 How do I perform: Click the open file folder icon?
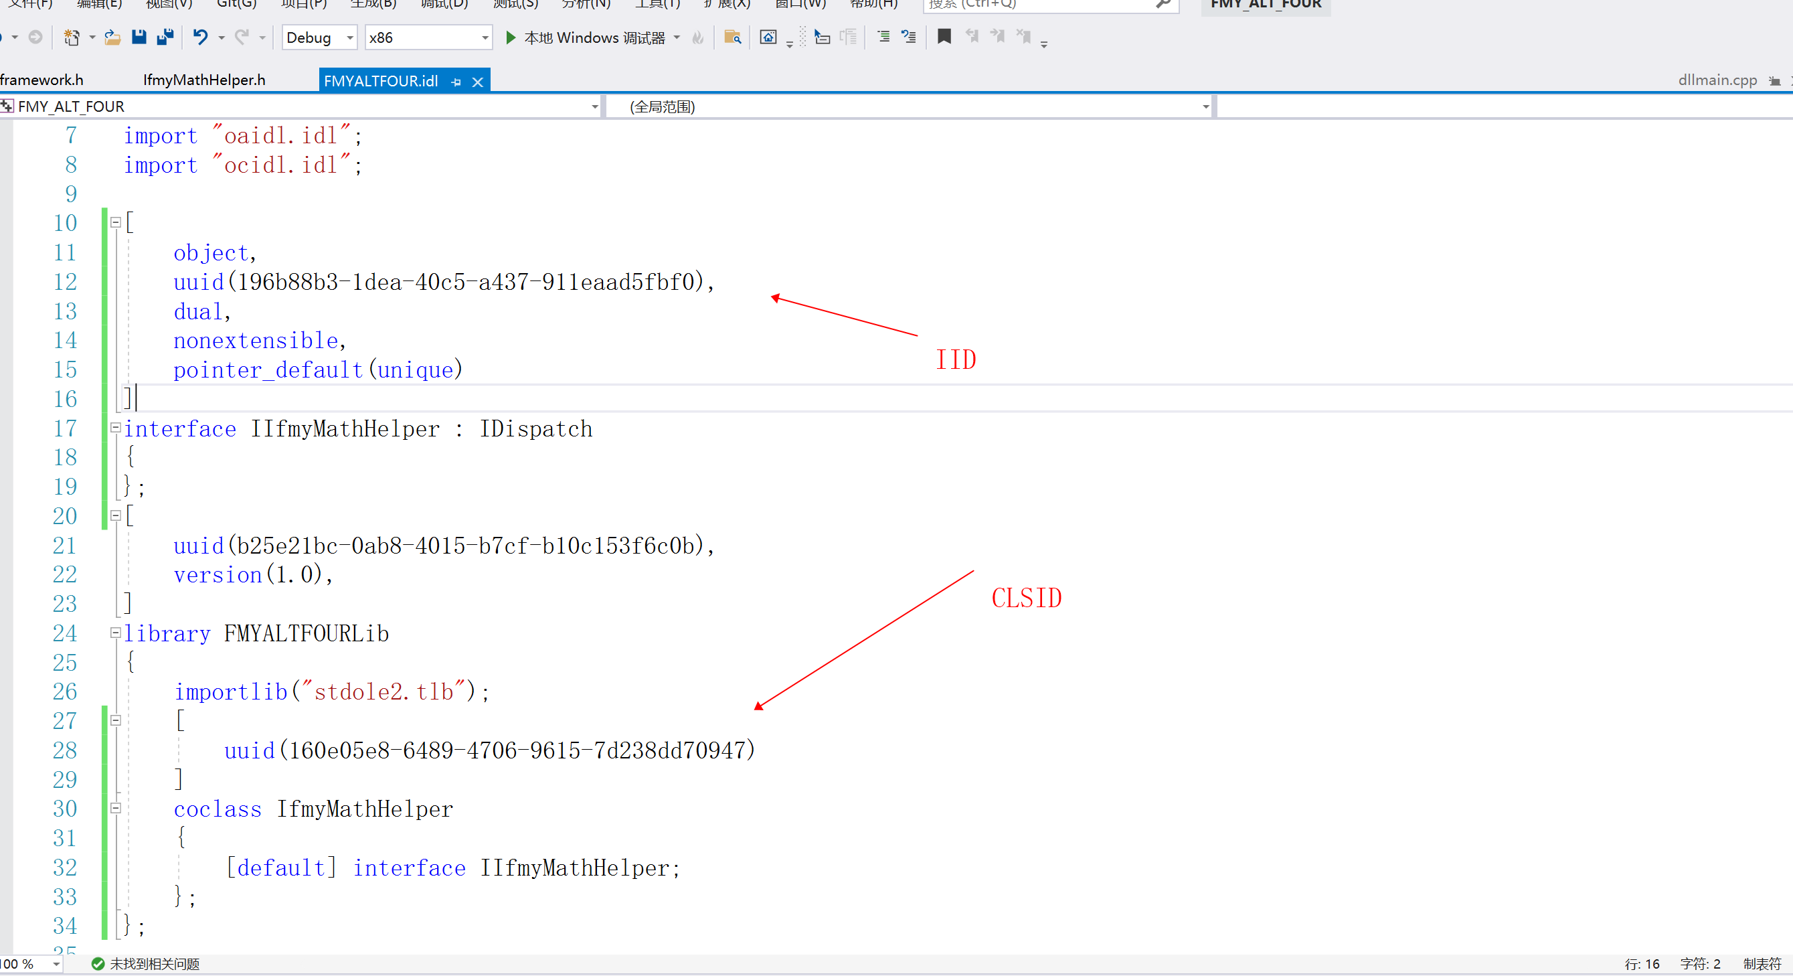click(x=112, y=37)
